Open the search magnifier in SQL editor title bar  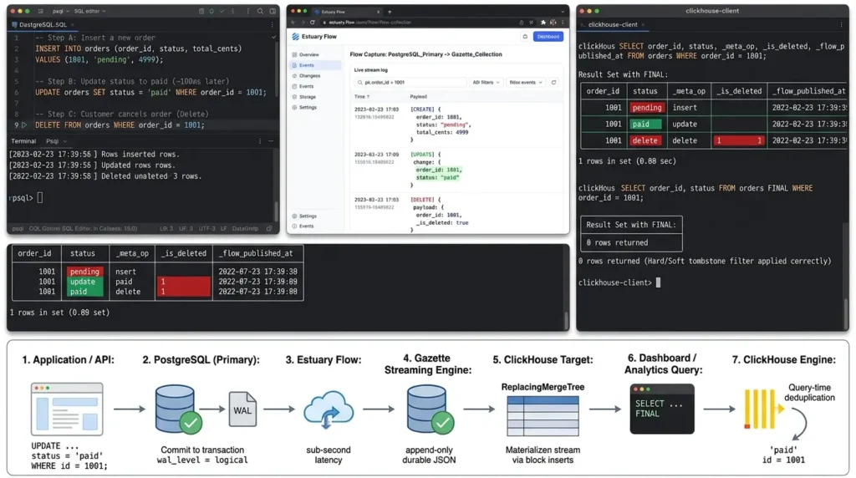261,11
